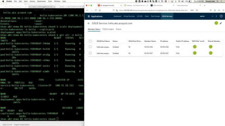225x126 pixels.
Task: Open the Firefox History menu
Action: (32, 1)
